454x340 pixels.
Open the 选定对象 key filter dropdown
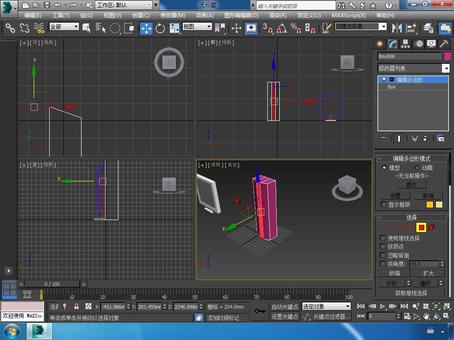click(x=348, y=306)
